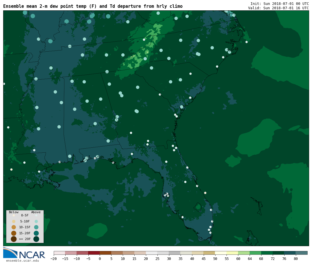This screenshot has height=264, width=312.
Task: Pick the khaki colorbar segment between 45 and 50
Action: (x=209, y=253)
